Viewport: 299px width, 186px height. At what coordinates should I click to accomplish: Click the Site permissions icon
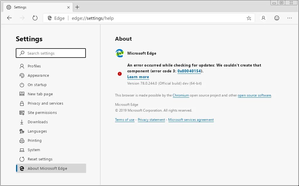(22, 113)
